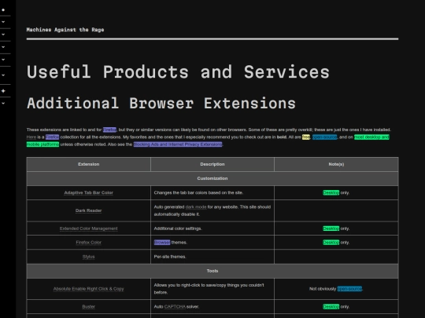The width and height of the screenshot is (425, 318).
Task: Click the 'Extension' column header
Action: coord(89,164)
